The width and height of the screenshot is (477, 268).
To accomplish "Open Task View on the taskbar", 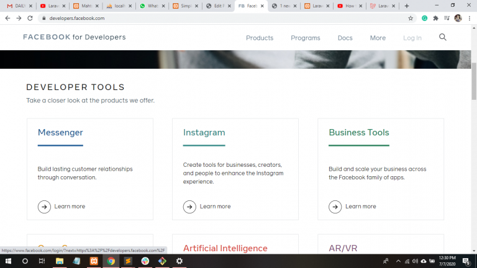I will point(42,261).
